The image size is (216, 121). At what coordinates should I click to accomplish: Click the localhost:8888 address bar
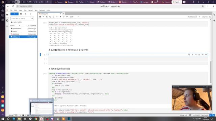point(26,6)
